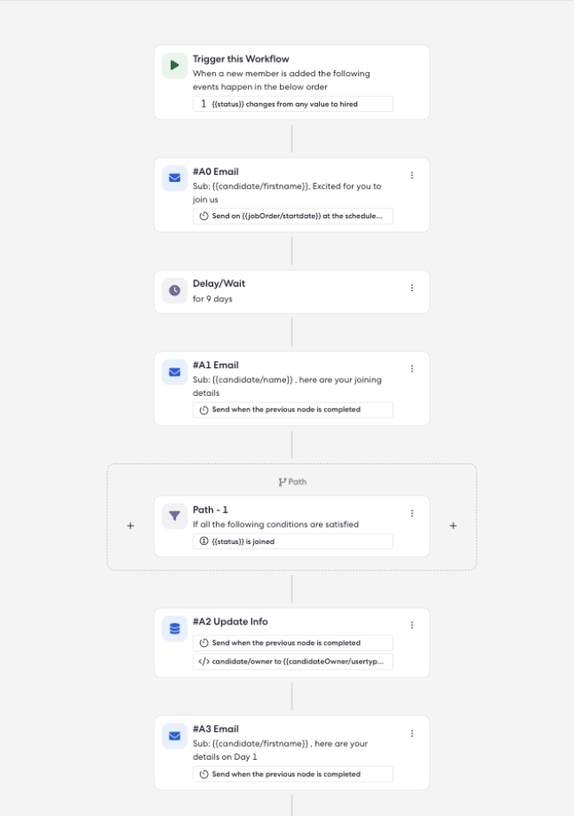The height and width of the screenshot is (816, 579).
Task: Add a path using the right plus button
Action: click(453, 526)
